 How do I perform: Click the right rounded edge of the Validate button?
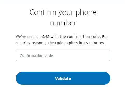[107, 78]
